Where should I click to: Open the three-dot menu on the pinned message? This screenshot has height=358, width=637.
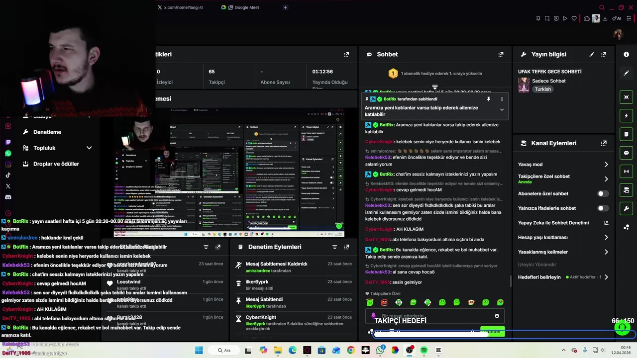tap(502, 99)
